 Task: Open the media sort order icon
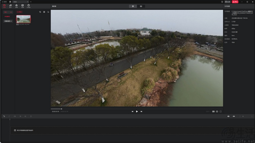pyautogui.click(x=48, y=12)
